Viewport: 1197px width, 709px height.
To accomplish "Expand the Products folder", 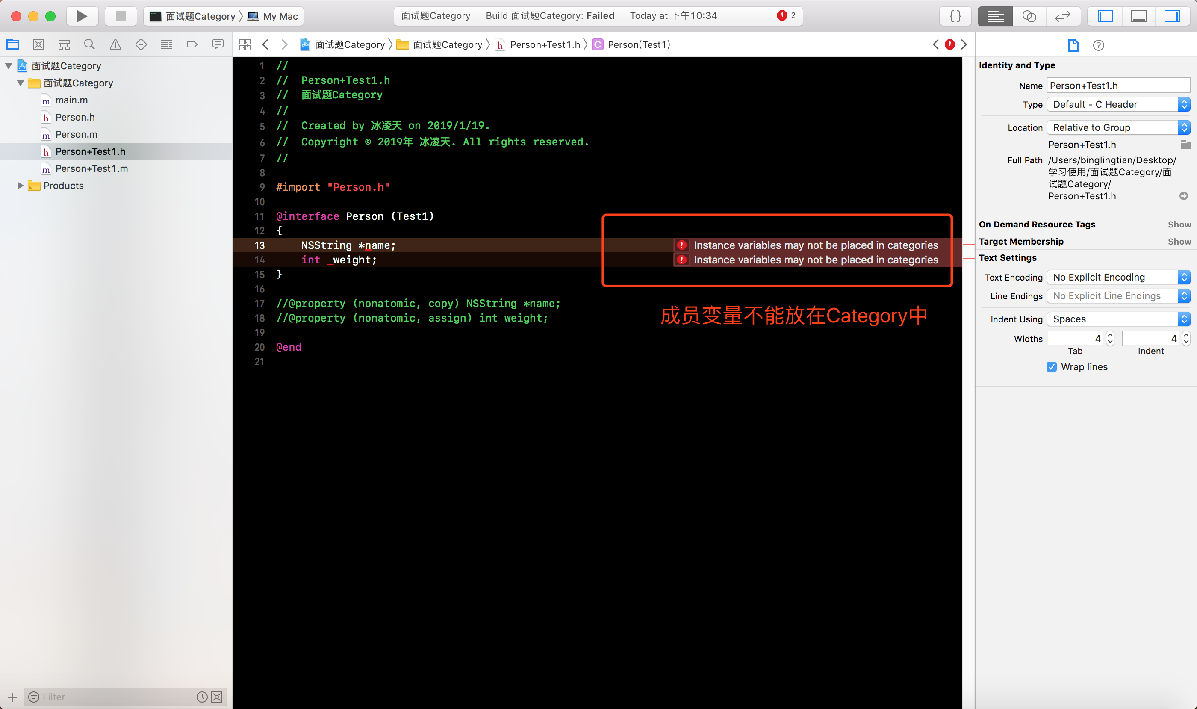I will 20,186.
